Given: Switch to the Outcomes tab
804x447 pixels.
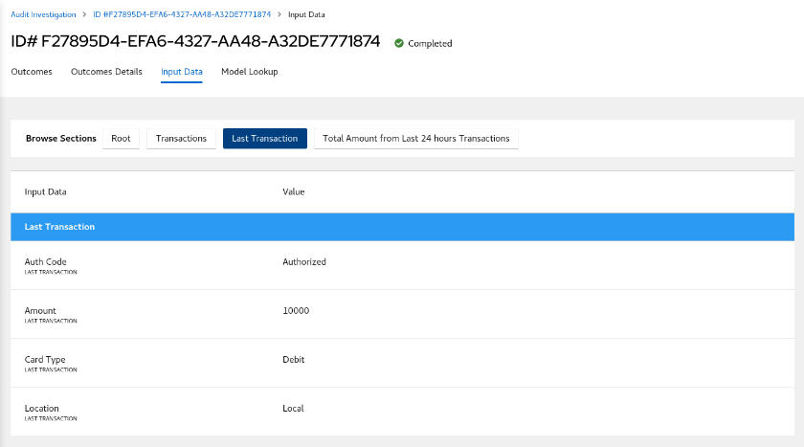Looking at the screenshot, I should tap(32, 71).
